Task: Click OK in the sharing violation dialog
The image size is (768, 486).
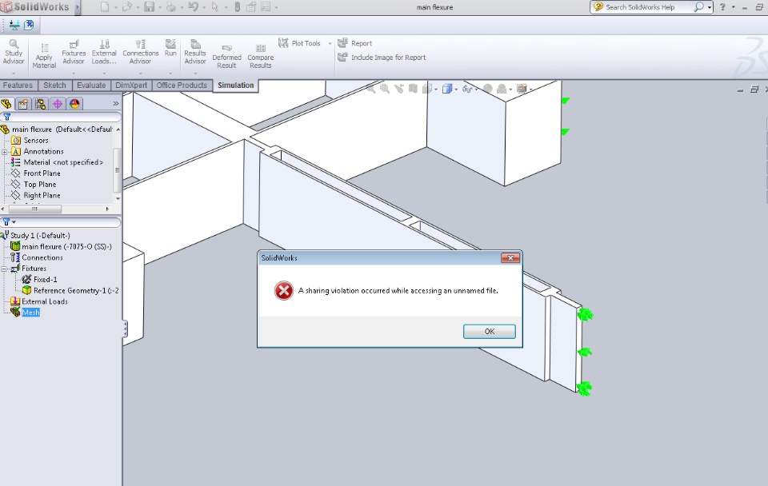Action: pos(490,332)
